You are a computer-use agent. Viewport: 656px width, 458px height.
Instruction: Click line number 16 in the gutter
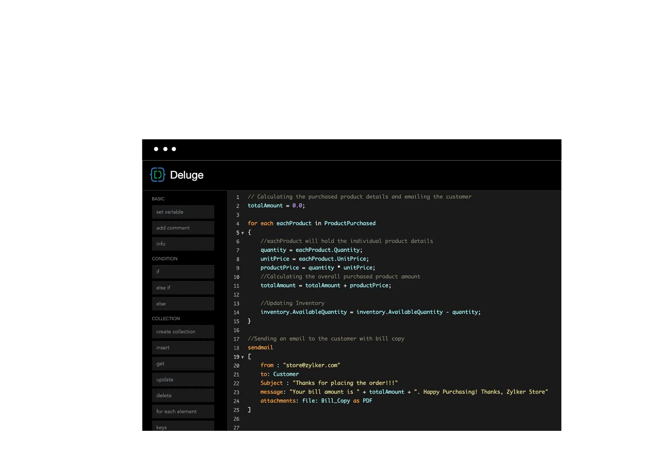(x=236, y=331)
